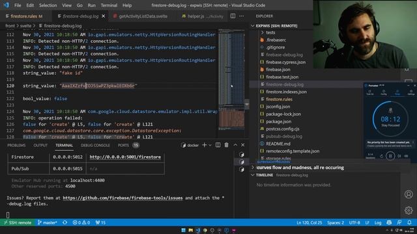Show the 15 forwarded ports status item
The image size is (417, 234).
click(x=100, y=222)
